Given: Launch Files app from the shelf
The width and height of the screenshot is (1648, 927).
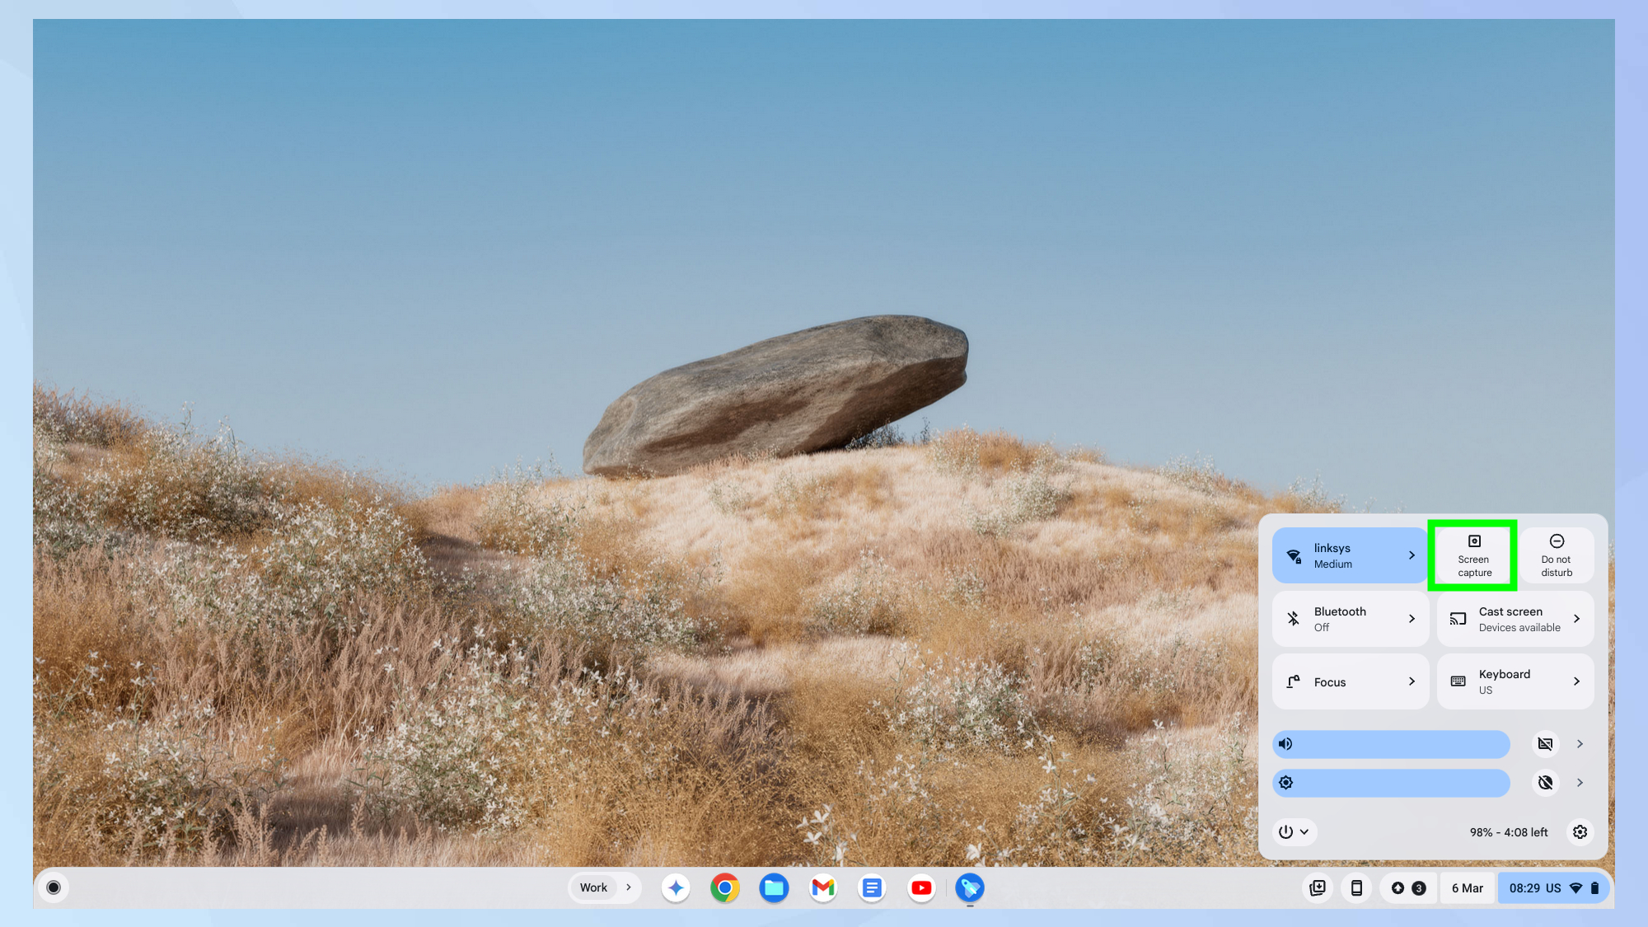Looking at the screenshot, I should point(774,887).
